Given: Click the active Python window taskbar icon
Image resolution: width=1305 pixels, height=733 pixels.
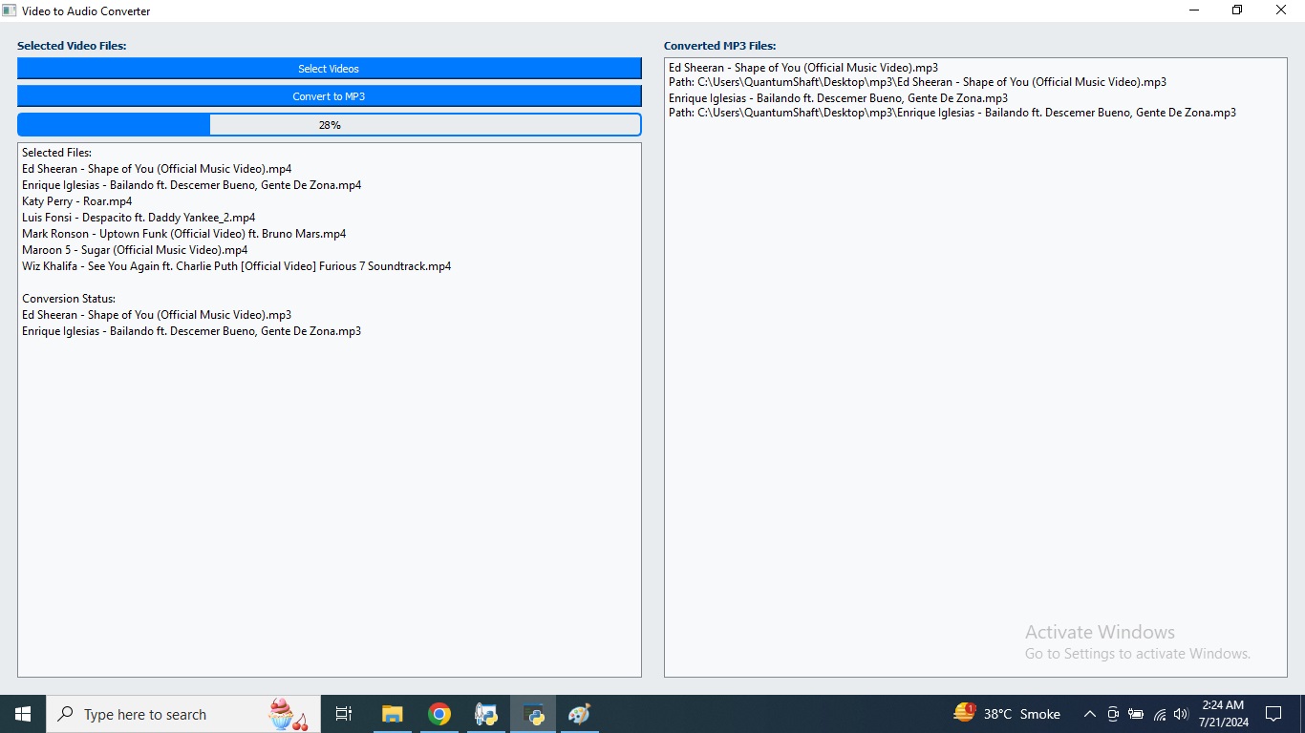Looking at the screenshot, I should tap(533, 714).
